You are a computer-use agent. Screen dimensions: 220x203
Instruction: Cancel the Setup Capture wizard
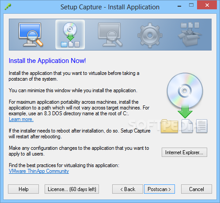point(197,189)
